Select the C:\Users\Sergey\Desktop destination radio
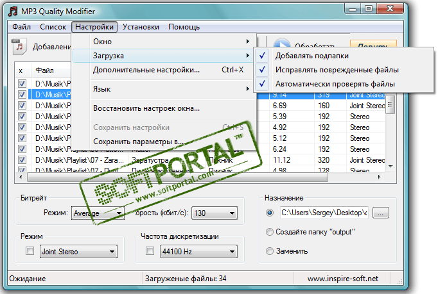Screen dimensions: 438x294 (270, 213)
